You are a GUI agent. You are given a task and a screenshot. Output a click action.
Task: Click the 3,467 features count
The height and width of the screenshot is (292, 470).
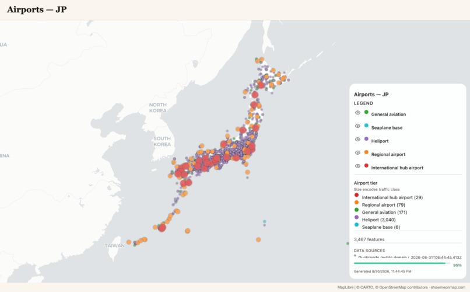coord(369,239)
